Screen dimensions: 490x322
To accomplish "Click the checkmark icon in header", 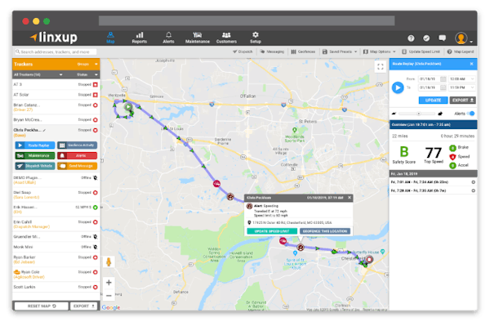I will [x=426, y=38].
